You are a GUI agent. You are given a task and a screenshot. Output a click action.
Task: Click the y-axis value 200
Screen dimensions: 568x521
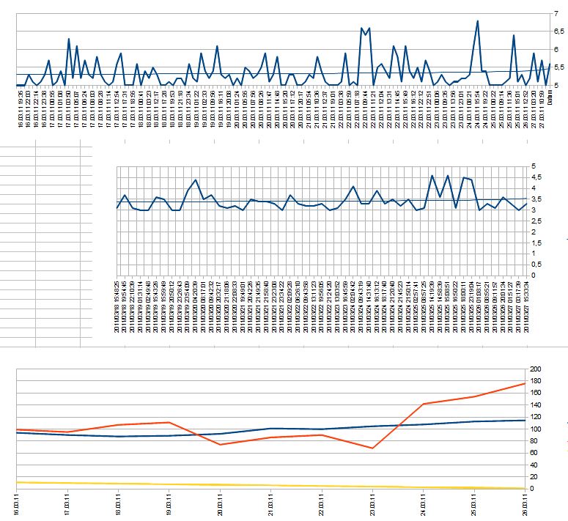(536, 369)
